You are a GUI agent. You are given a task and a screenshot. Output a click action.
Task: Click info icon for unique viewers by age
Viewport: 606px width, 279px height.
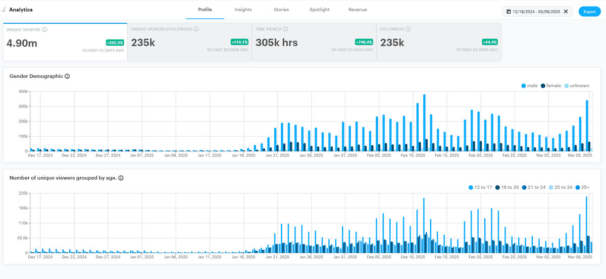(121, 178)
